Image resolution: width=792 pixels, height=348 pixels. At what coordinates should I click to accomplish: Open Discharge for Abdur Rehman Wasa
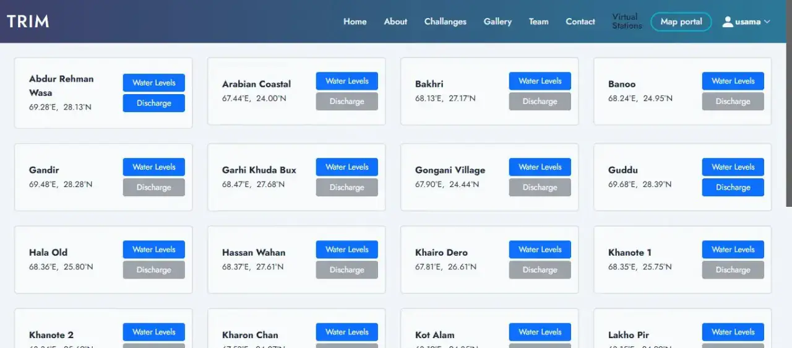click(154, 103)
